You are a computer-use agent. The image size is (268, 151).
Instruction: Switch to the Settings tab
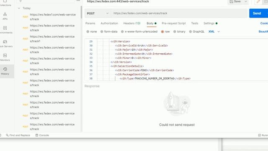(210, 23)
